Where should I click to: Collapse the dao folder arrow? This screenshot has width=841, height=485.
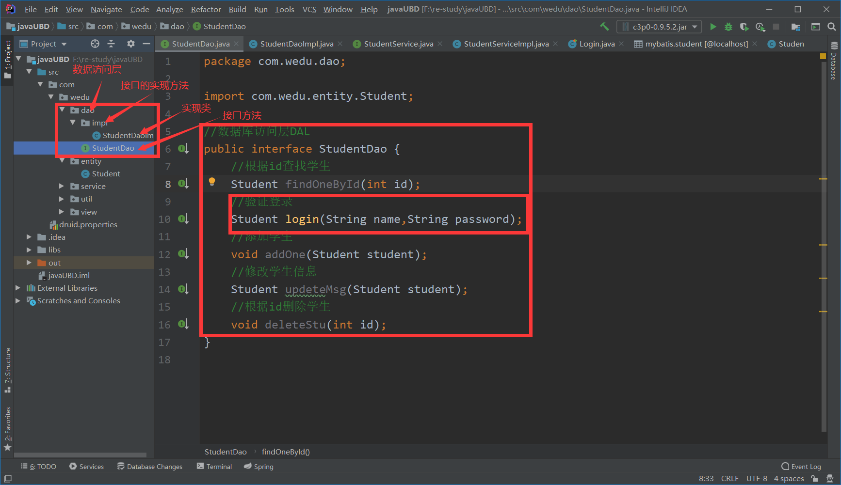pyautogui.click(x=62, y=110)
